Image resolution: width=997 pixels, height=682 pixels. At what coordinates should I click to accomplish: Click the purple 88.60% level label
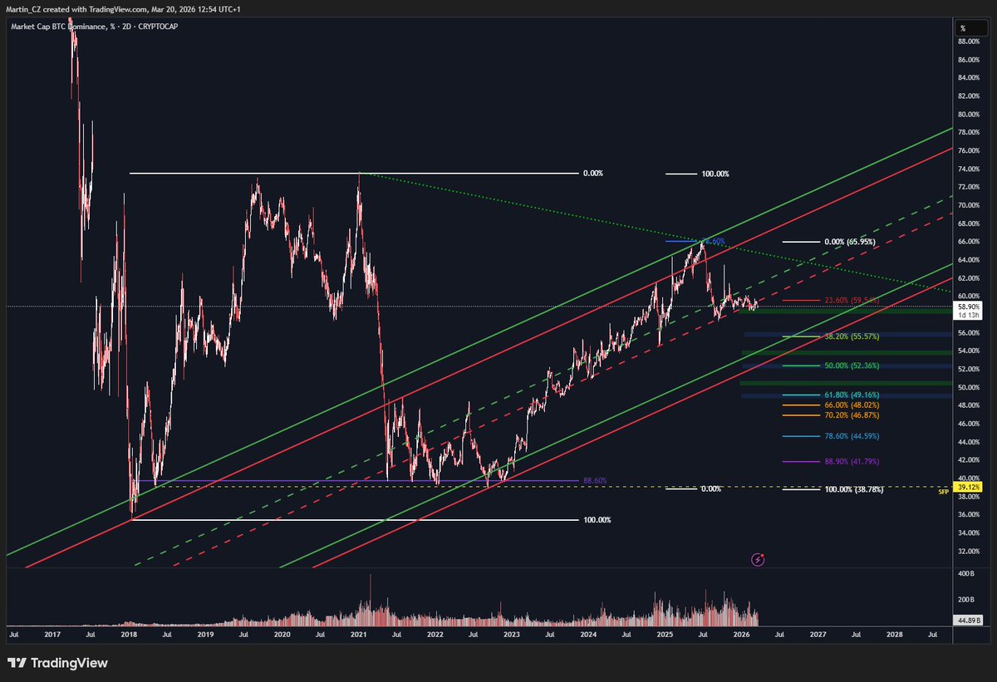point(595,480)
